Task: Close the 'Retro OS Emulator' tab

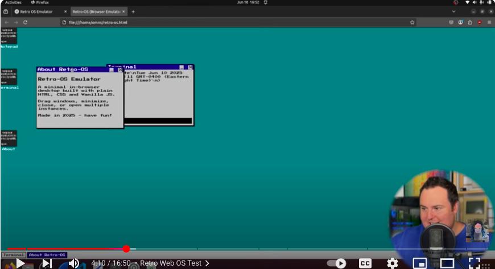Action: 65,12
